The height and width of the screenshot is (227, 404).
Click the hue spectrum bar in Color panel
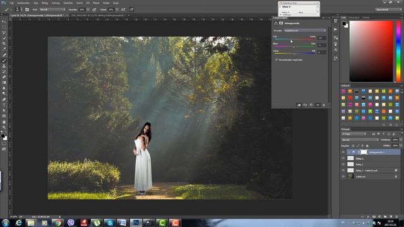pyautogui.click(x=398, y=52)
